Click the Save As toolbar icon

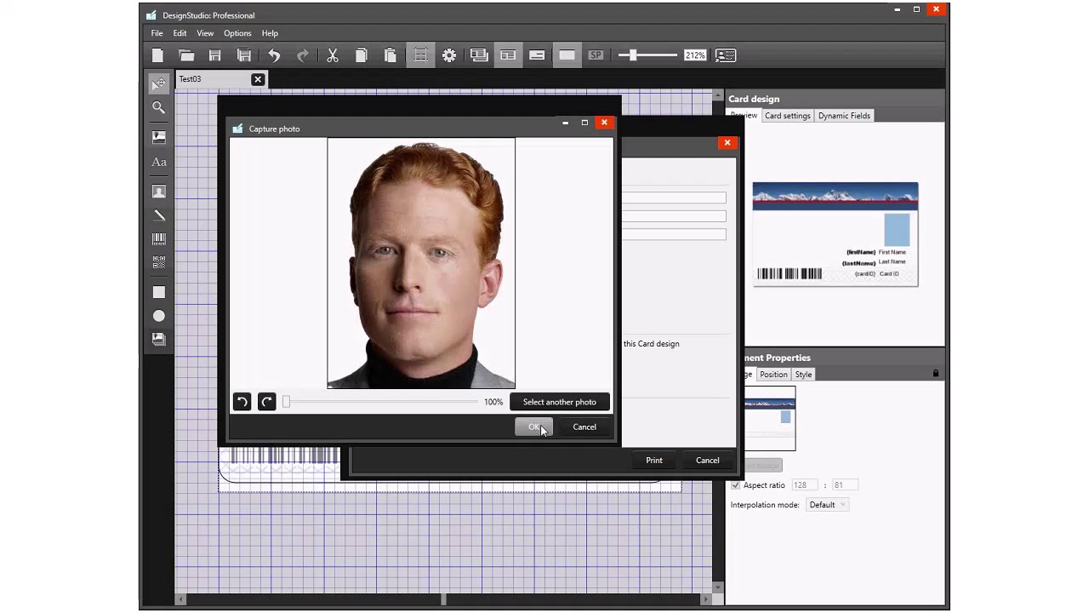pos(244,55)
